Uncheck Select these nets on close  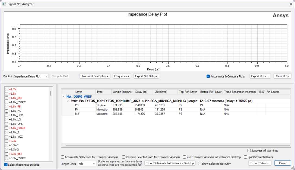(6, 165)
